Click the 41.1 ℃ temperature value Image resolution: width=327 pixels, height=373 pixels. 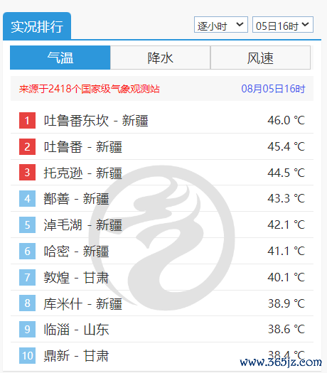click(286, 251)
